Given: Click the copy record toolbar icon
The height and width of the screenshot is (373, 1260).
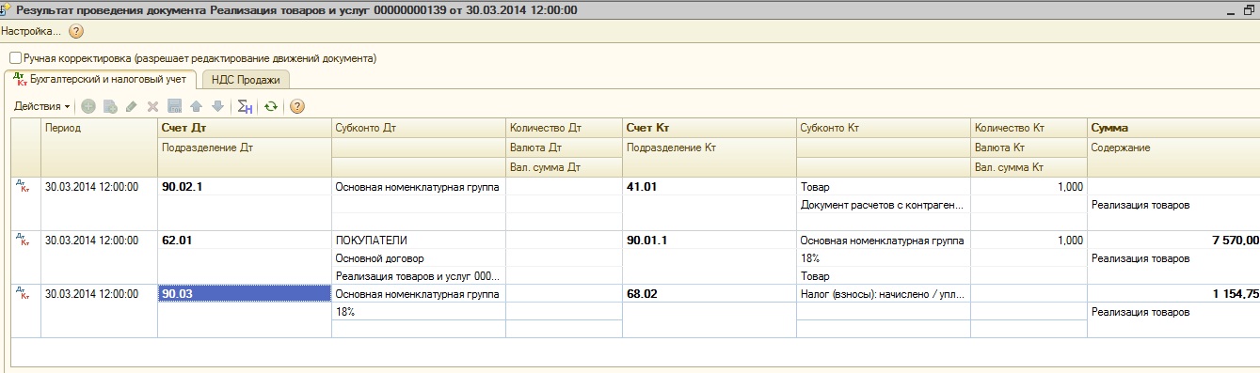Looking at the screenshot, I should click(x=110, y=106).
